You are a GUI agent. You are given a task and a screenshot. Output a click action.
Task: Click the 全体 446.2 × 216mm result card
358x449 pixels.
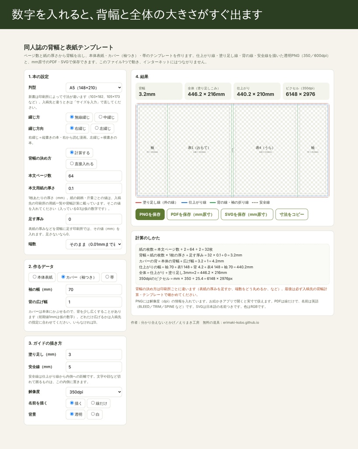point(208,91)
